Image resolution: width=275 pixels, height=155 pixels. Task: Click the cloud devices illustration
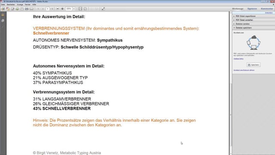(254, 42)
